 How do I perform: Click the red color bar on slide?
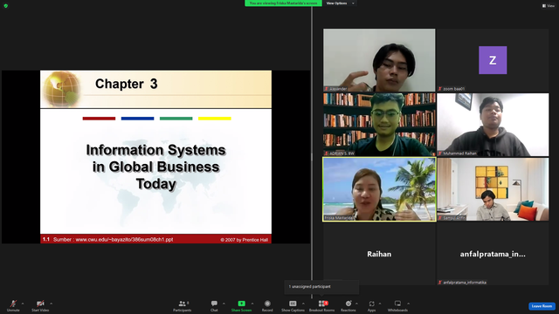(x=99, y=119)
